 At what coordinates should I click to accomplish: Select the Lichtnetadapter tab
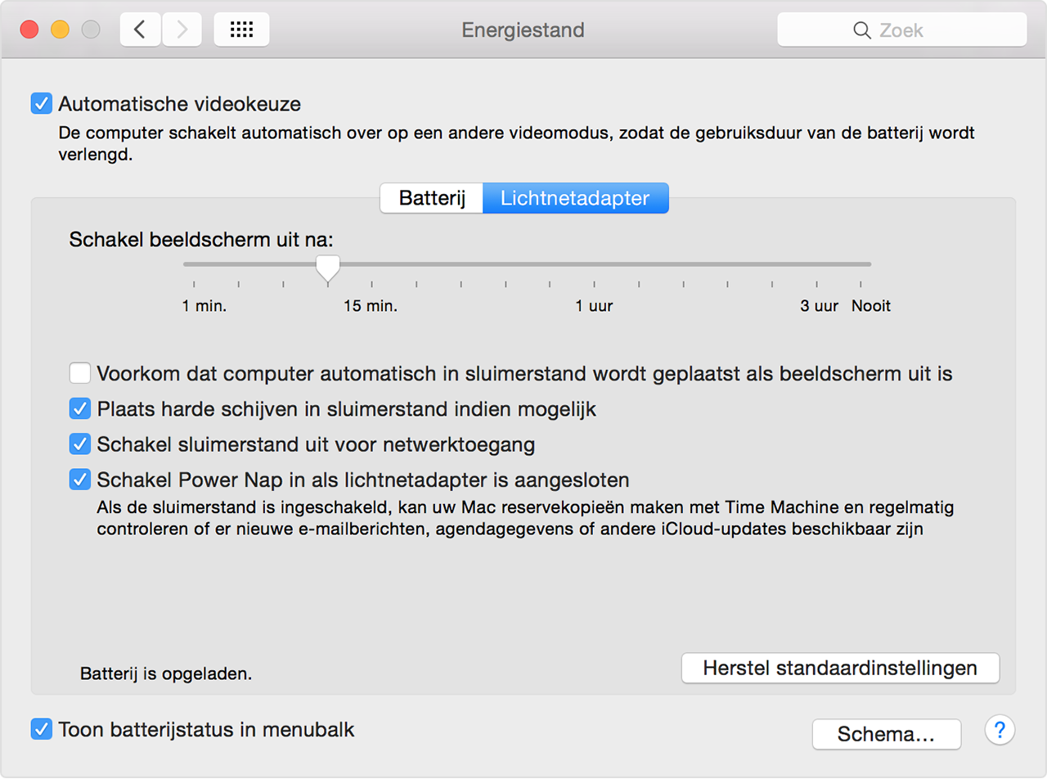point(576,198)
